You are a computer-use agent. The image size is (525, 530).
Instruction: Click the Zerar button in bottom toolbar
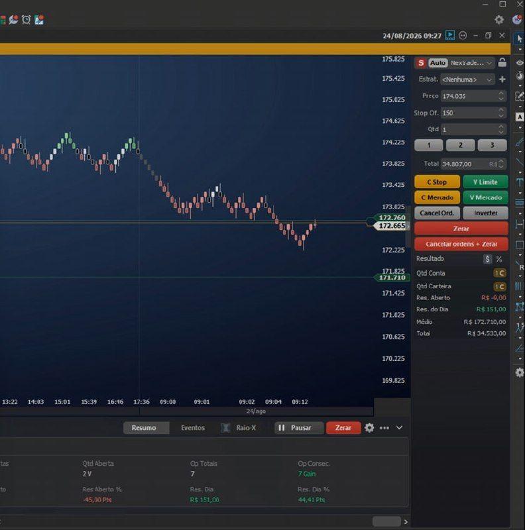[x=343, y=427]
